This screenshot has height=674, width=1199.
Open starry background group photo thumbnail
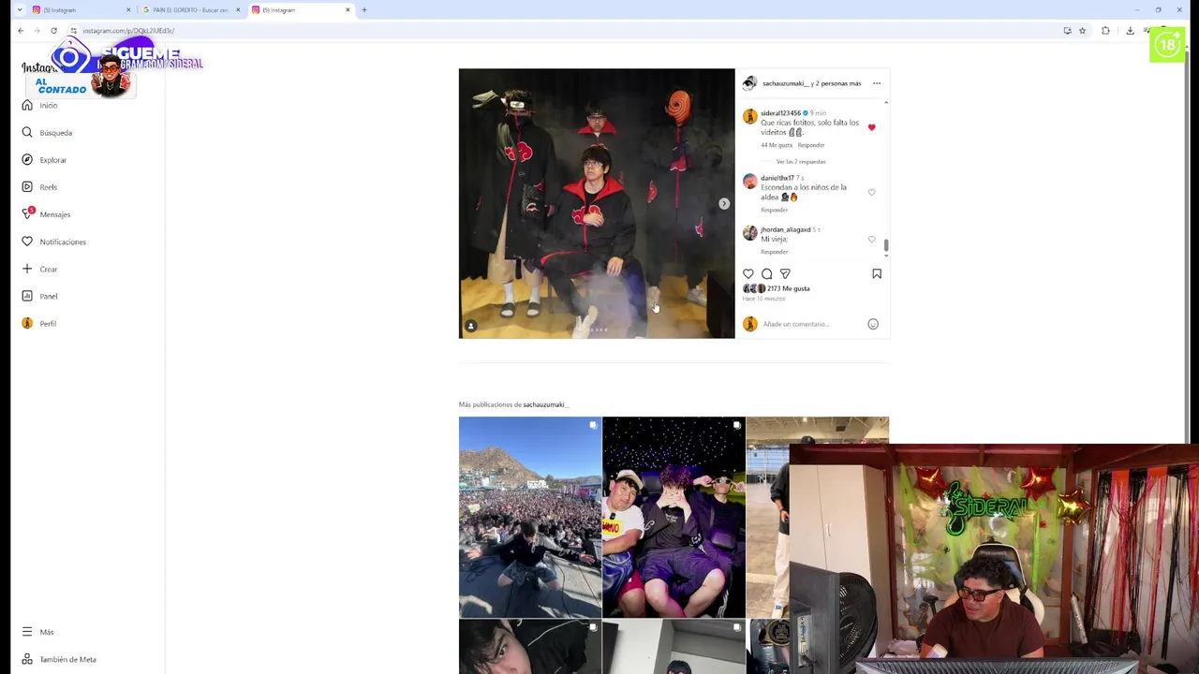[674, 517]
